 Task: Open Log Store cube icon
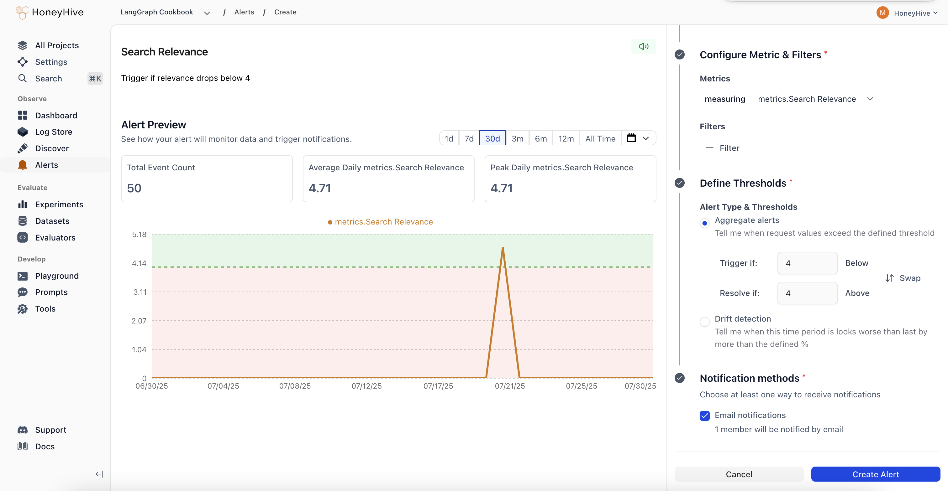(x=23, y=132)
